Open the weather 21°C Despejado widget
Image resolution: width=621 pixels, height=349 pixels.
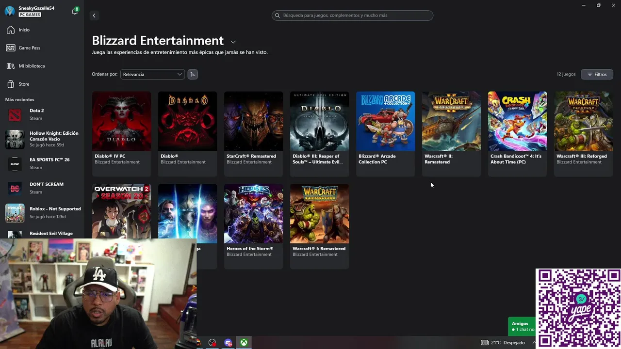pos(503,343)
